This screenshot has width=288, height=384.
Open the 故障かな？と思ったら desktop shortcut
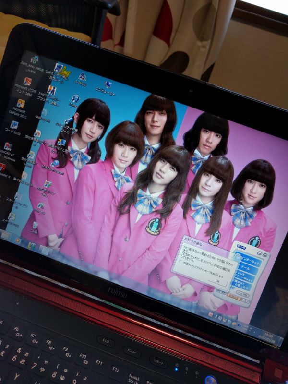[x=60, y=146]
